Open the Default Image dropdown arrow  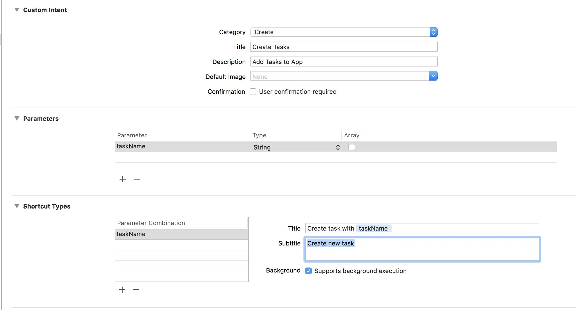click(433, 76)
